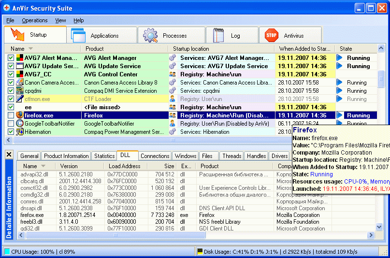Toggle the cpqdmi startup checkbox

(x=11, y=91)
